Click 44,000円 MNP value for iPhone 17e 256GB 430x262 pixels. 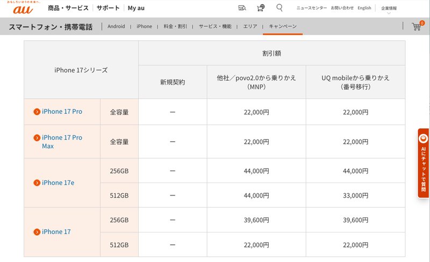(256, 171)
